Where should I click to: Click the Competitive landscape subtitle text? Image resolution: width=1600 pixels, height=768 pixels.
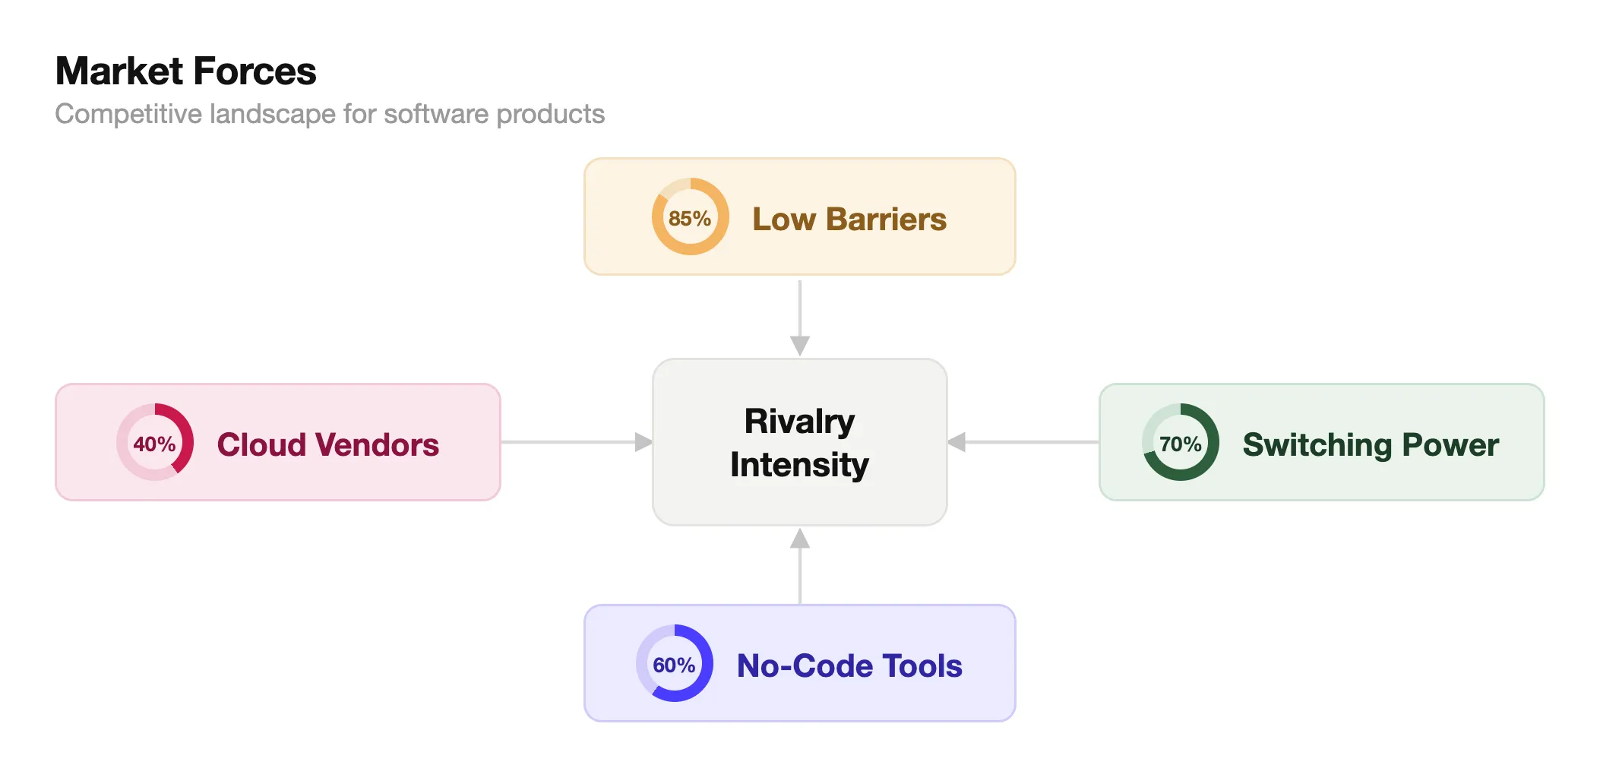[x=330, y=114]
